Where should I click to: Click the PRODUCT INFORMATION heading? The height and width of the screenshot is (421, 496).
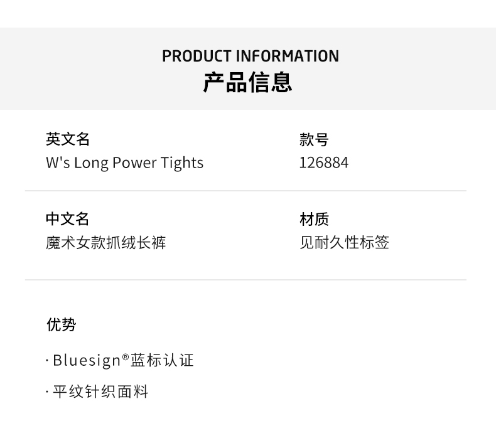point(250,56)
